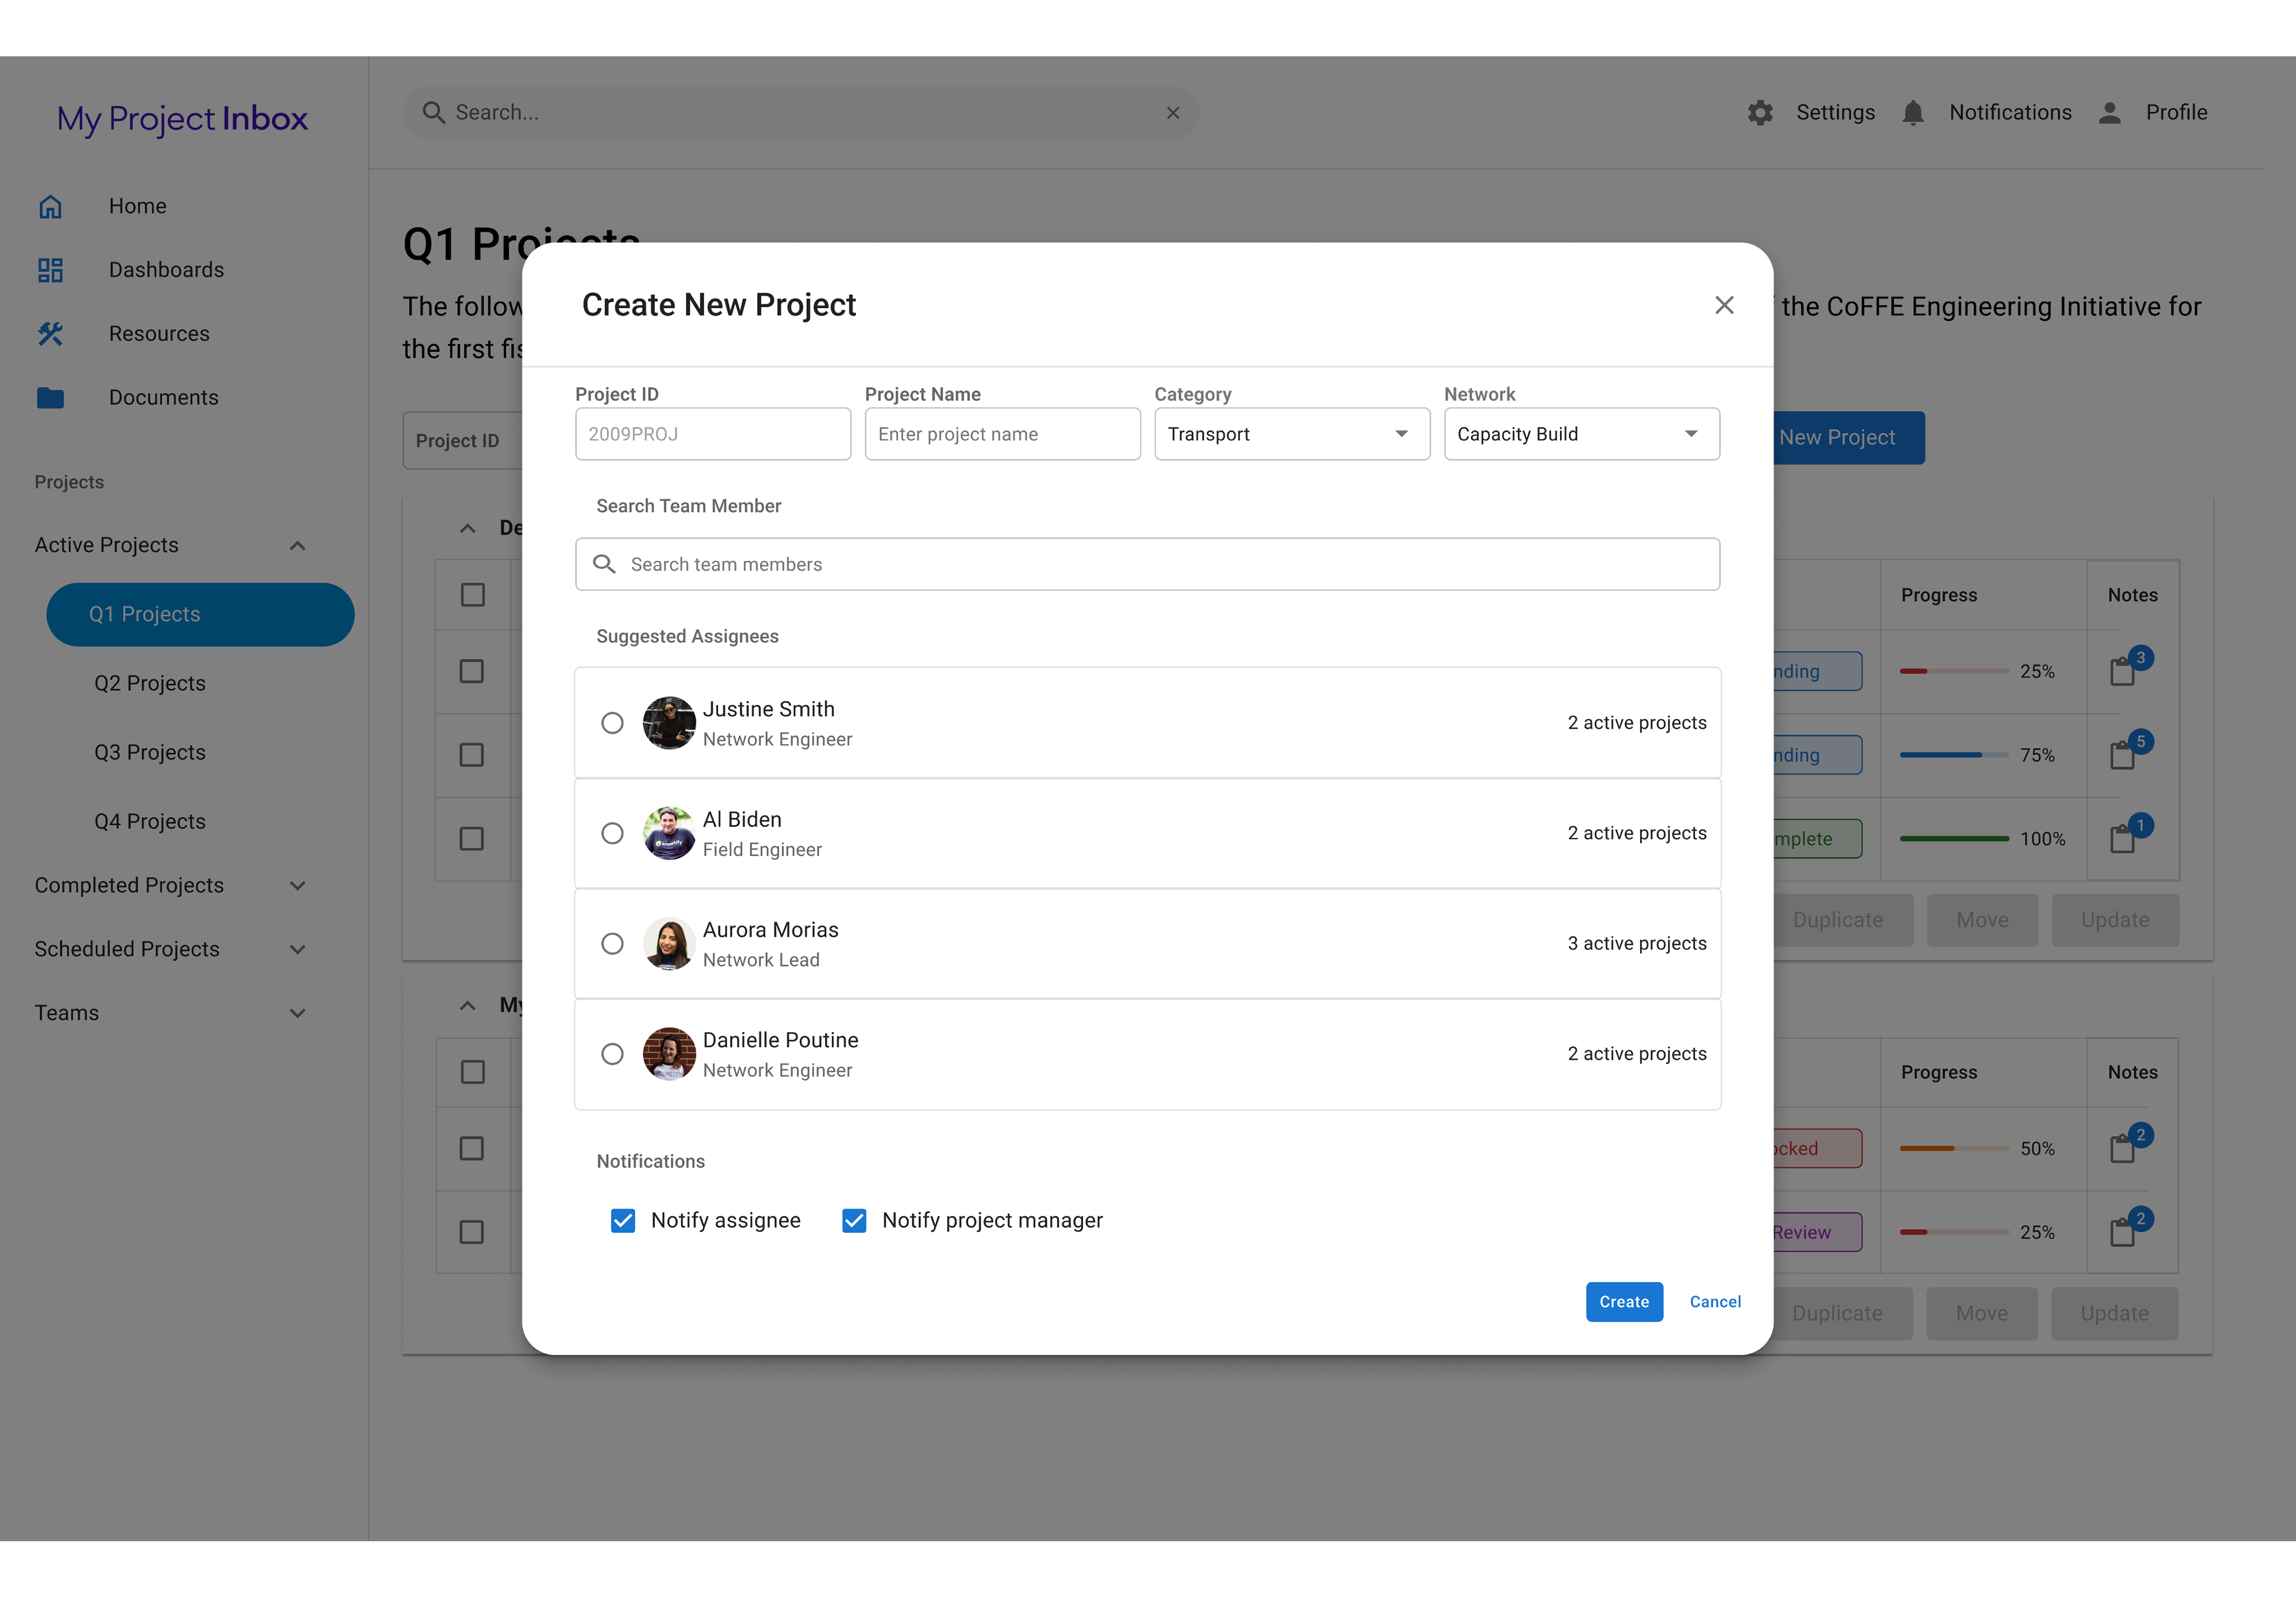Open the Network Capacity Build dropdown
Image resolution: width=2296 pixels, height=1598 pixels.
(x=1581, y=434)
